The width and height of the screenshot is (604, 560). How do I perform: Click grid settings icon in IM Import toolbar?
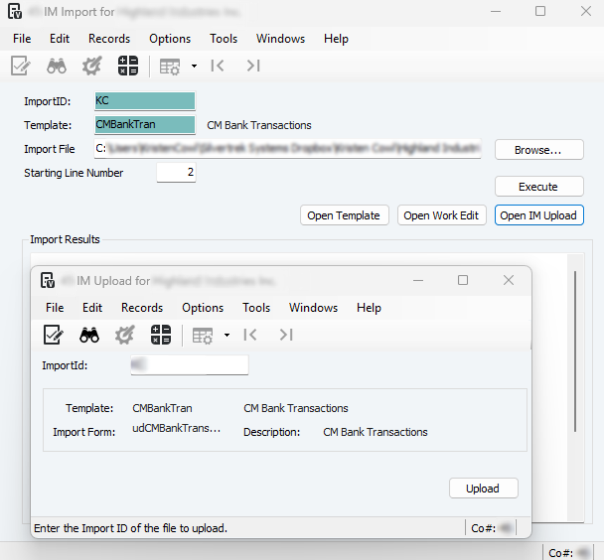169,66
